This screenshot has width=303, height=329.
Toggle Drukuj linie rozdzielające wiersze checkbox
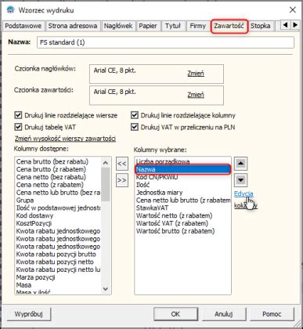click(x=18, y=115)
